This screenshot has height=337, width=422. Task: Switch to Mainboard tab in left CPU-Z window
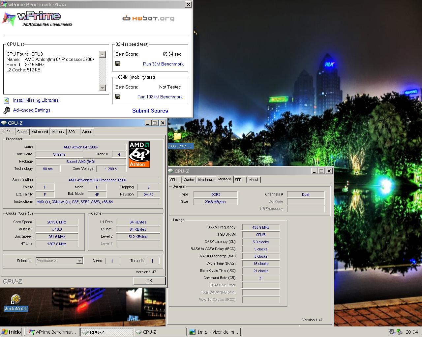click(x=40, y=132)
